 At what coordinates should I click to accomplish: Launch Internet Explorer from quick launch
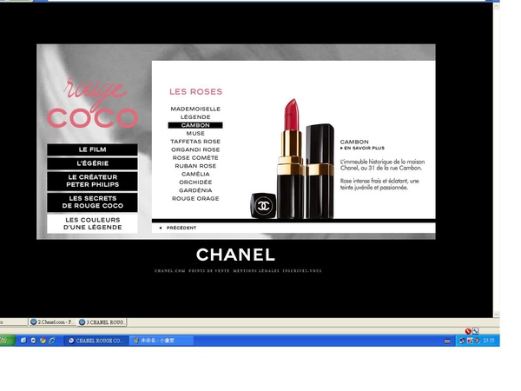click(x=52, y=341)
